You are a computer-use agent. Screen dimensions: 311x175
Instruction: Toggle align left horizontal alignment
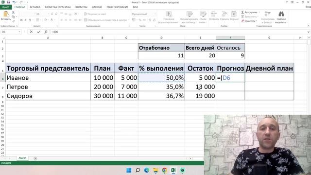point(62,20)
